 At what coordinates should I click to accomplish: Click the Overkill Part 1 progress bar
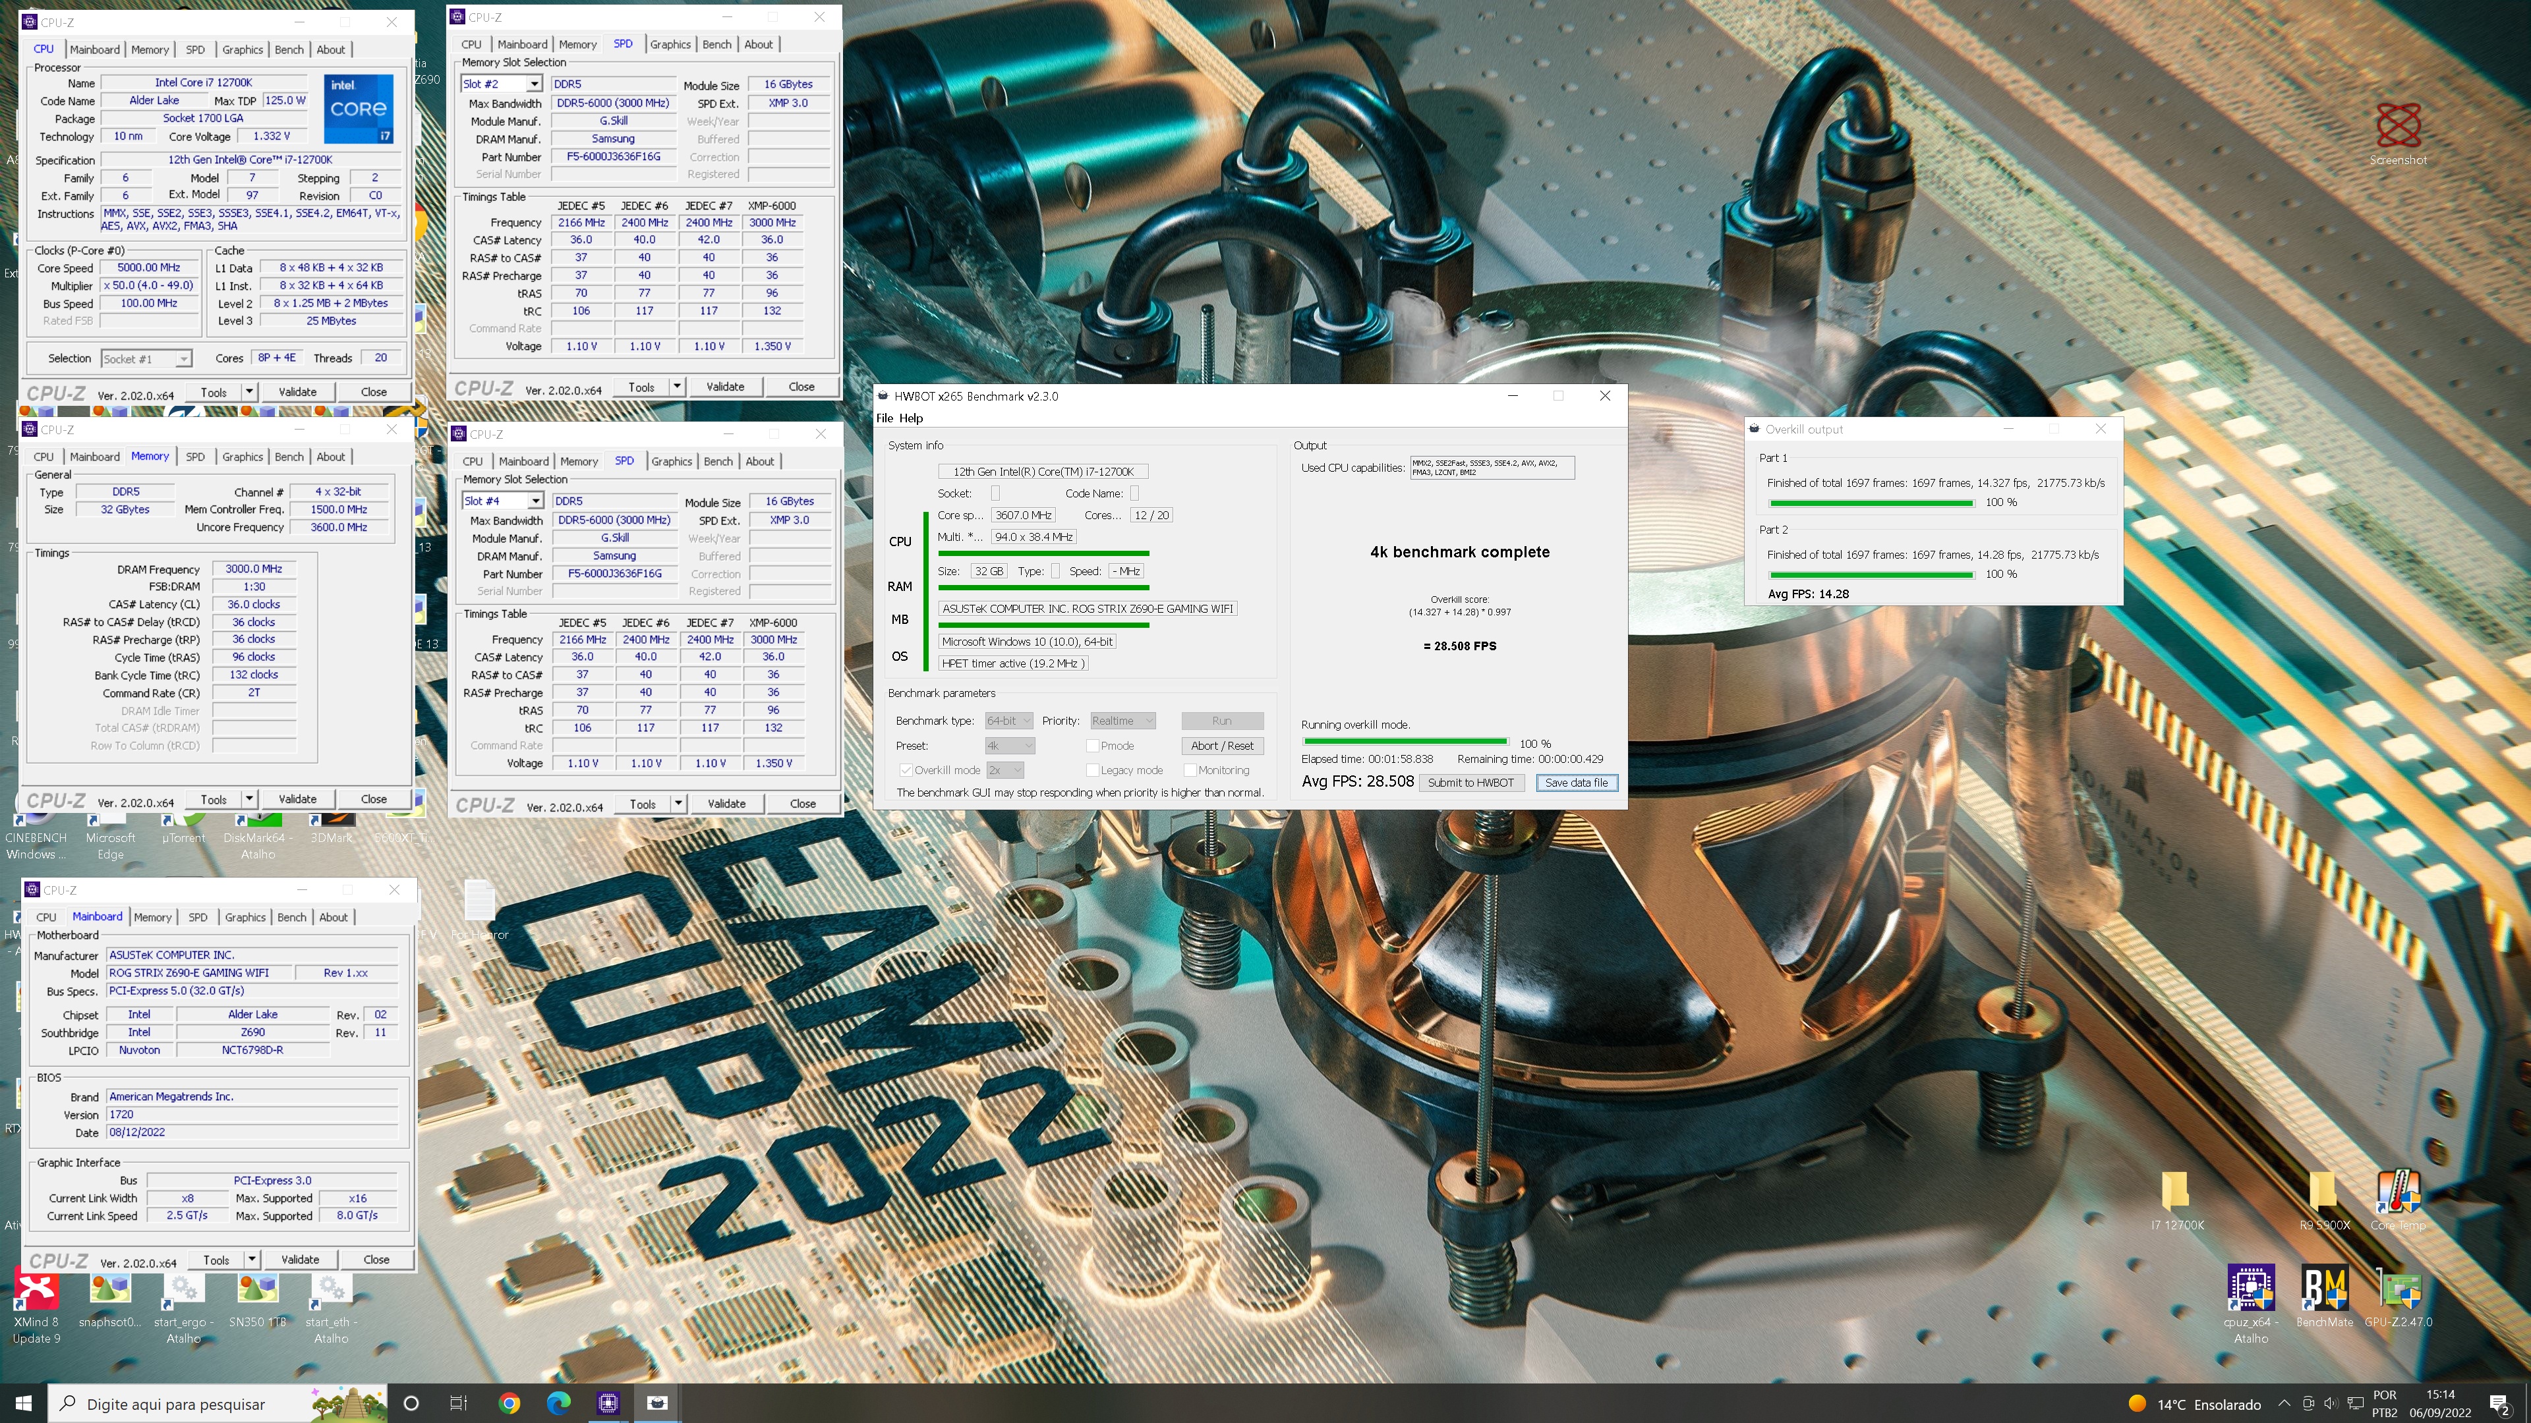pyautogui.click(x=1871, y=503)
